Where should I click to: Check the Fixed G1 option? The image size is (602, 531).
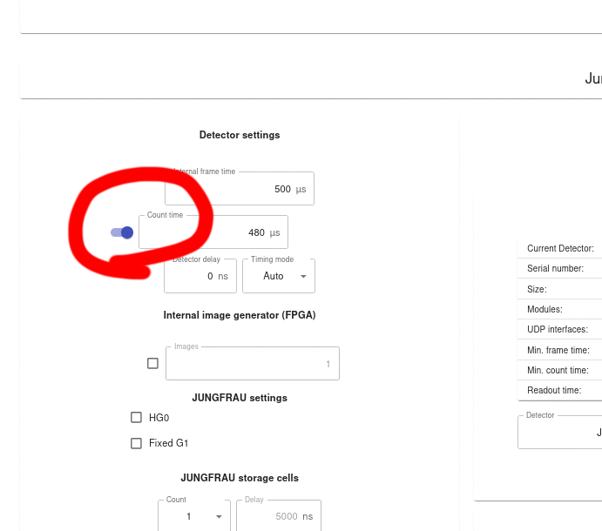coord(136,443)
